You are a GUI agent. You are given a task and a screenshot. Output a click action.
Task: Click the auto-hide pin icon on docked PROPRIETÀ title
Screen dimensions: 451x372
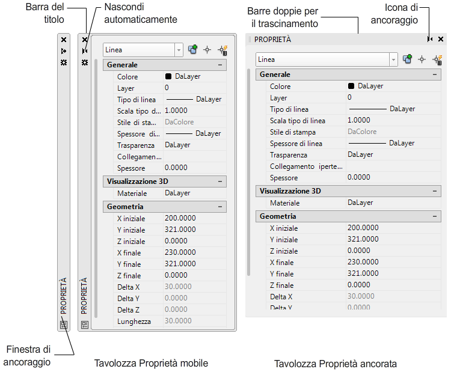pos(430,39)
